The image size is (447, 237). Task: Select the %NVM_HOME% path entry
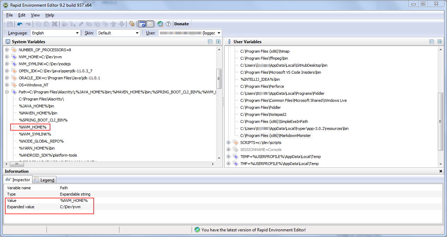(32, 127)
